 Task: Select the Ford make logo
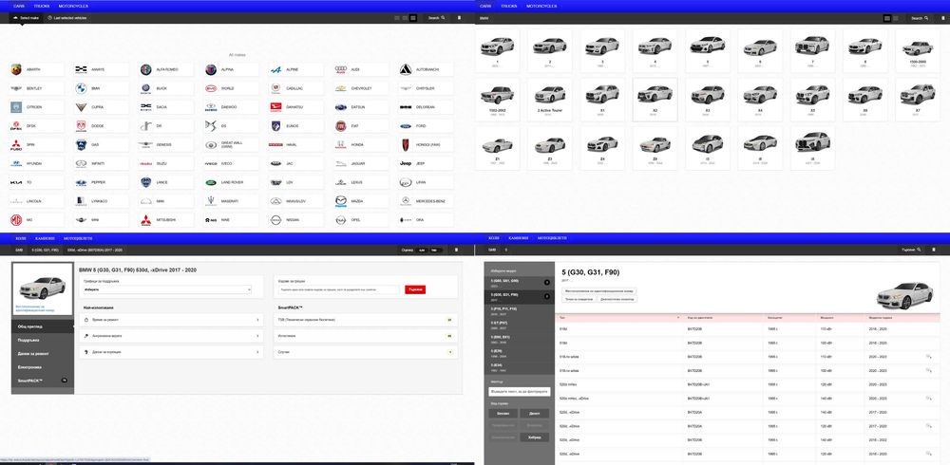click(406, 126)
